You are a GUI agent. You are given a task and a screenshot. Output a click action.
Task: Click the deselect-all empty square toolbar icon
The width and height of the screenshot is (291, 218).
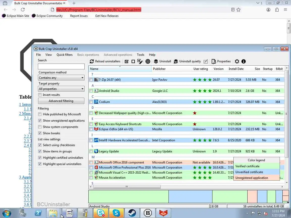click(x=133, y=61)
